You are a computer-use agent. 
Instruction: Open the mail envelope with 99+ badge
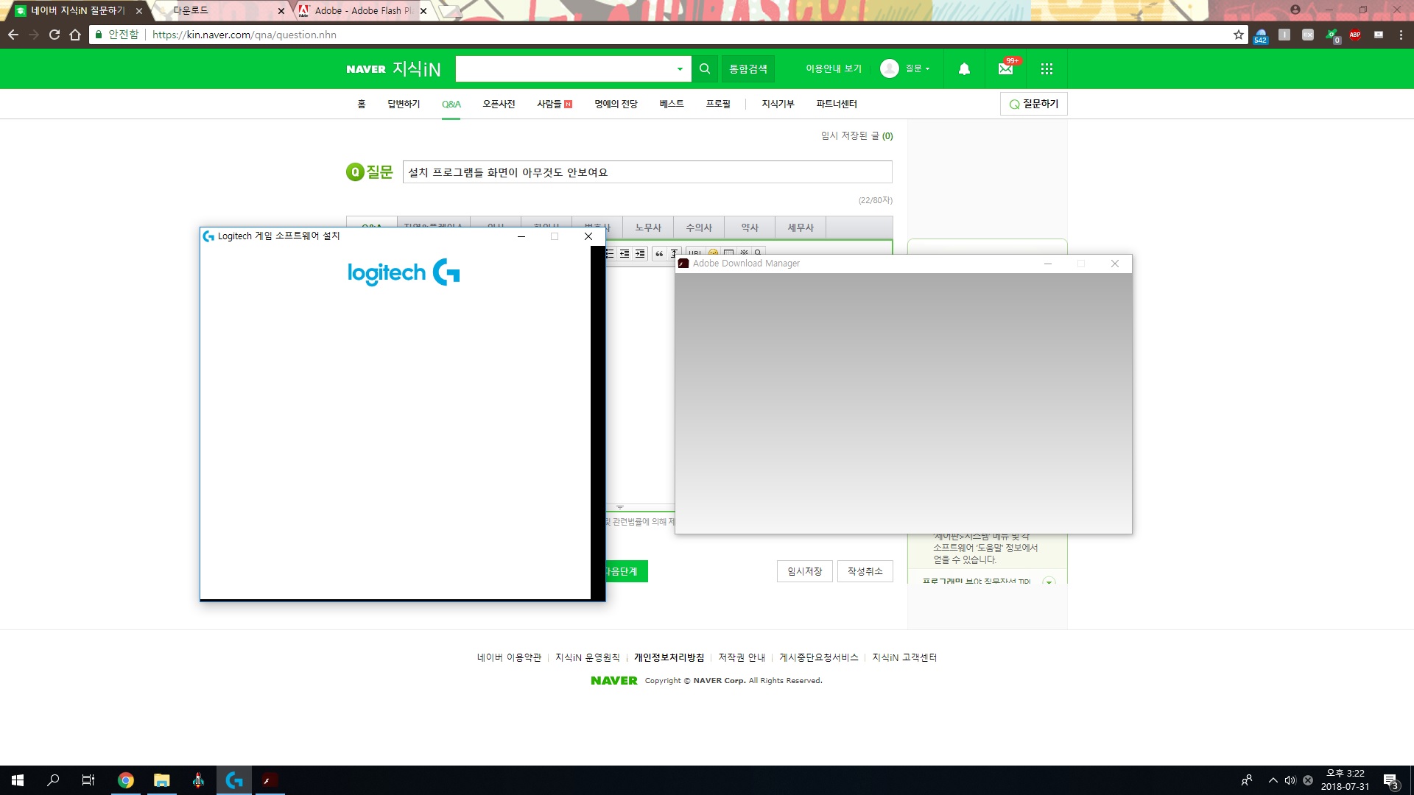1005,68
